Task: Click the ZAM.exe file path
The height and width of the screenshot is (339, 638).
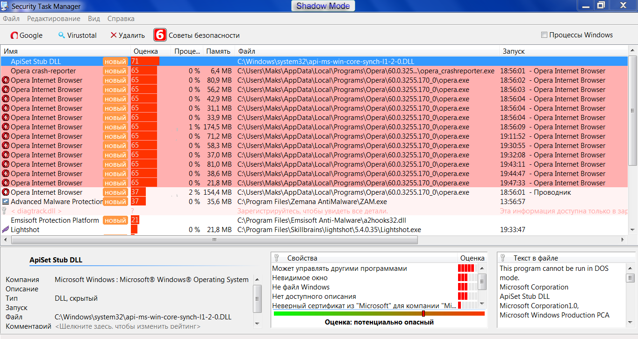Action: (x=312, y=202)
